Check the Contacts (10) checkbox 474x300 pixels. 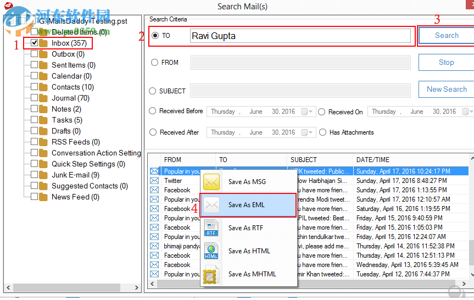click(35, 87)
